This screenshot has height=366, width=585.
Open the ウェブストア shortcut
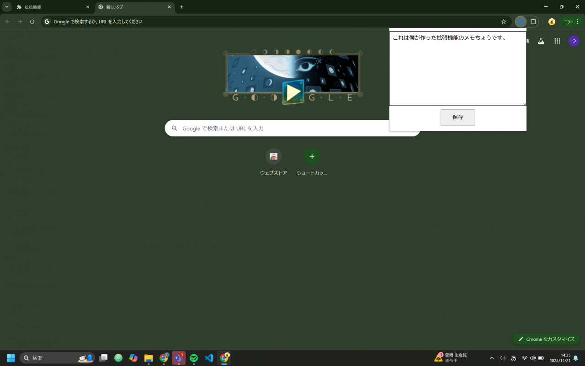click(273, 162)
